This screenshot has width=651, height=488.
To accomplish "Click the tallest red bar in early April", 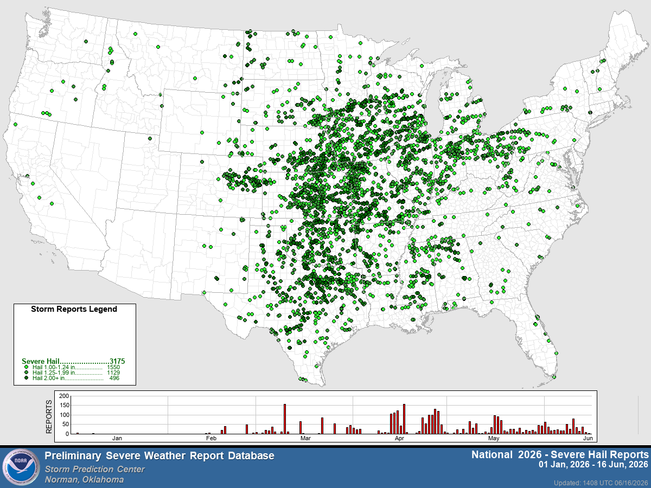I will click(x=404, y=419).
